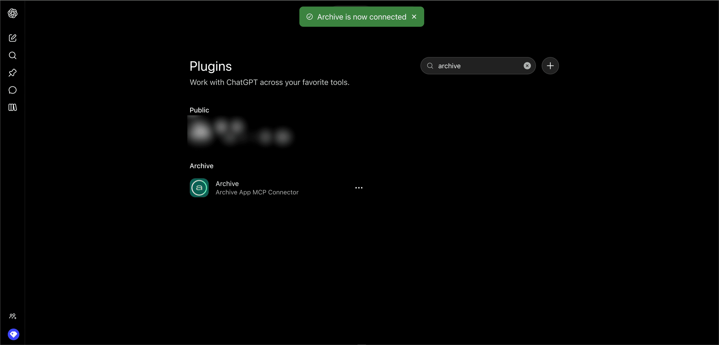The width and height of the screenshot is (719, 345).
Task: Open the chat bubble icon in the sidebar
Action: tap(12, 90)
